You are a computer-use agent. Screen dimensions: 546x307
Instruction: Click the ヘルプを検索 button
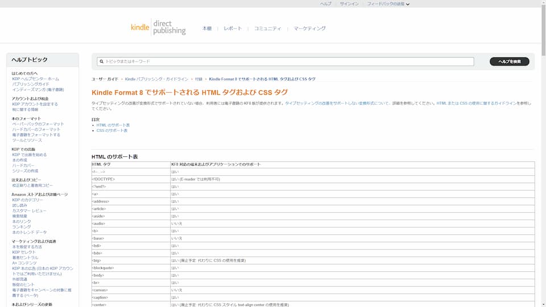(510, 61)
